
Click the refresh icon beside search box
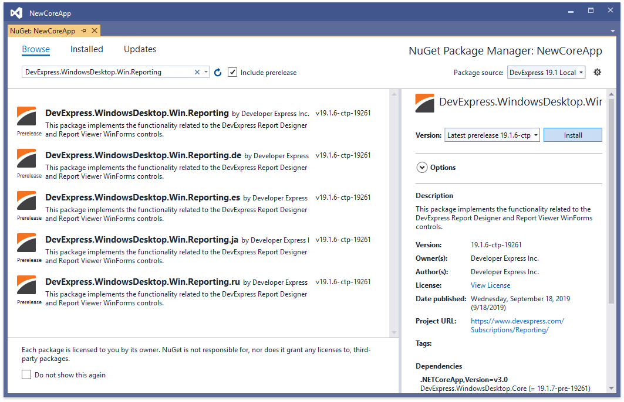click(x=218, y=73)
